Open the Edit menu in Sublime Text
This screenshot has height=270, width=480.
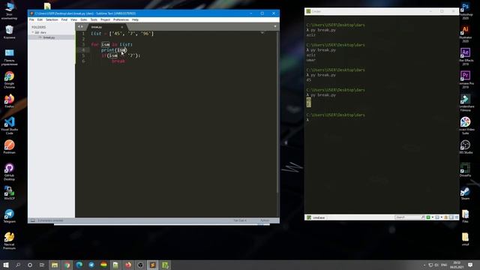[40, 19]
